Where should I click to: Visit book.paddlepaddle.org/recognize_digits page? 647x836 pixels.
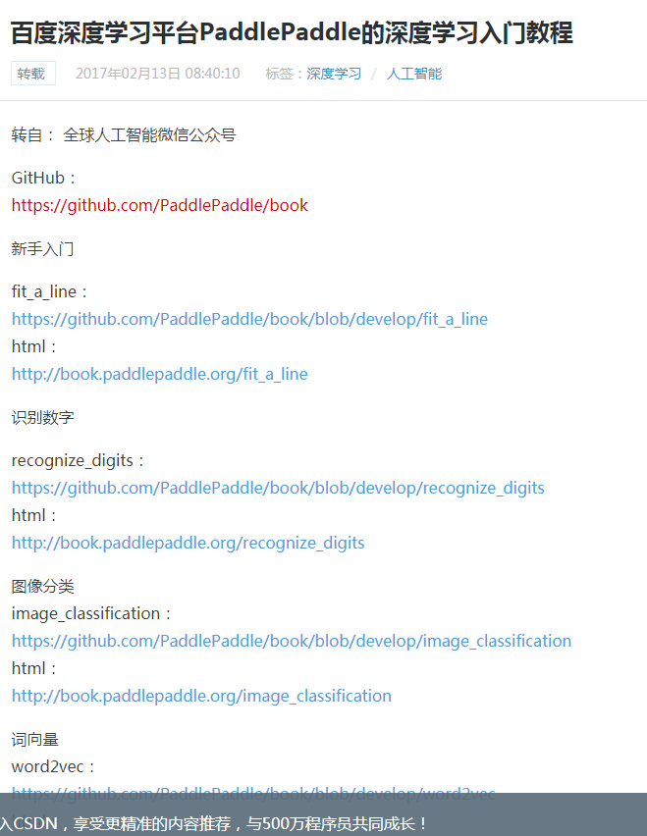(x=188, y=543)
